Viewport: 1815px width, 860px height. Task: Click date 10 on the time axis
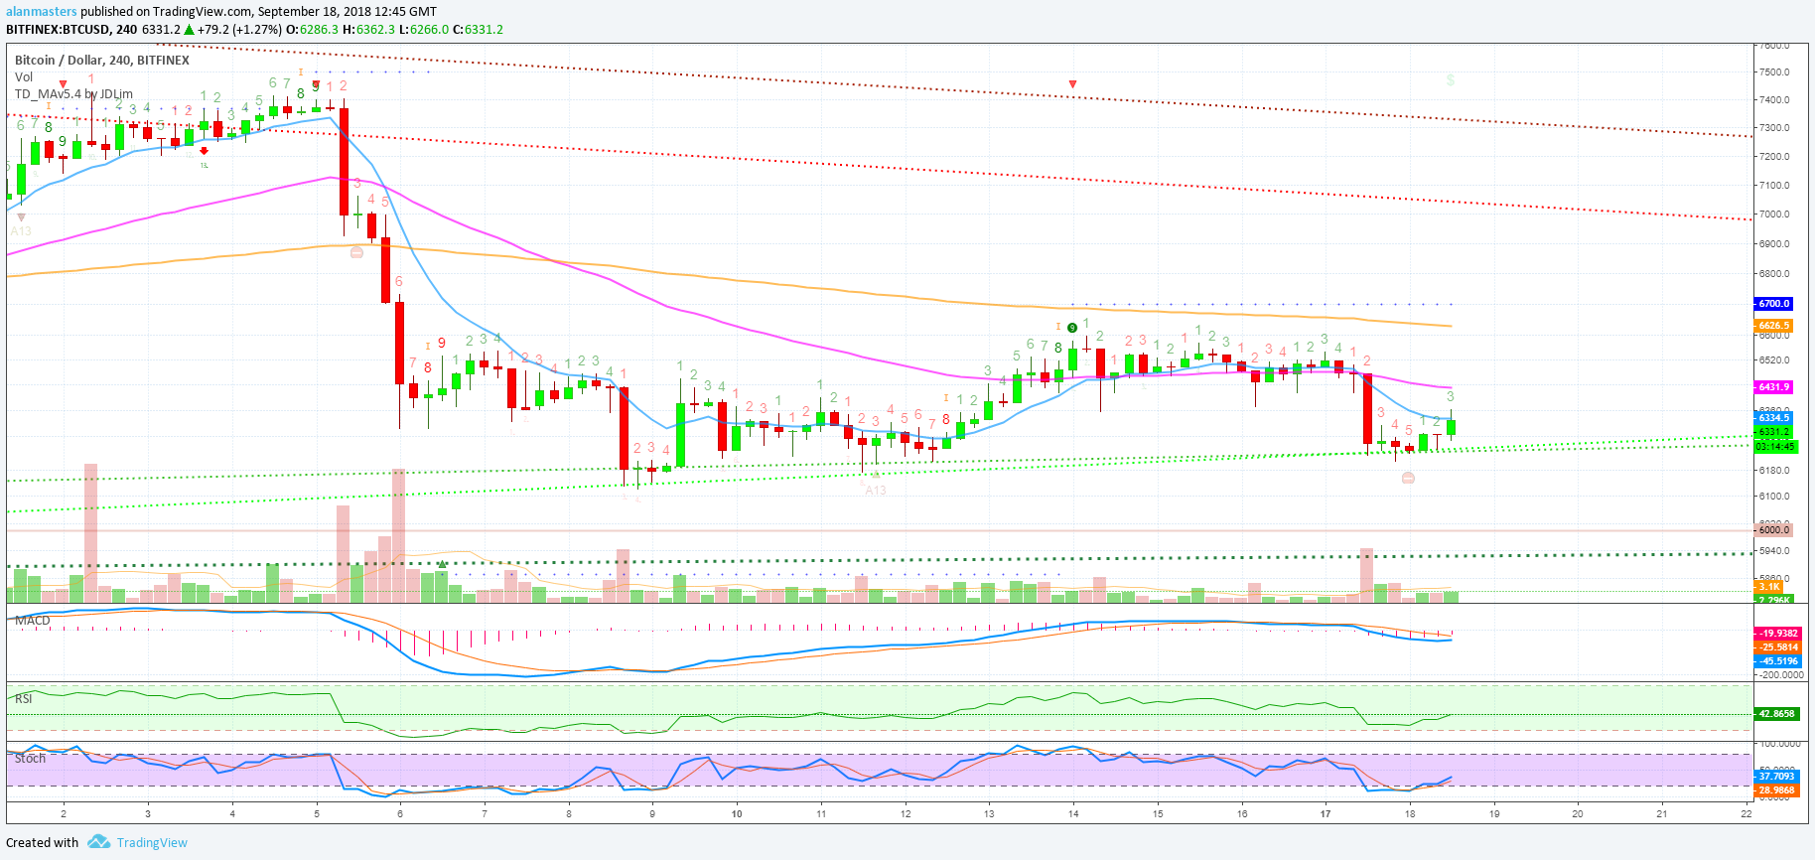coord(737,813)
